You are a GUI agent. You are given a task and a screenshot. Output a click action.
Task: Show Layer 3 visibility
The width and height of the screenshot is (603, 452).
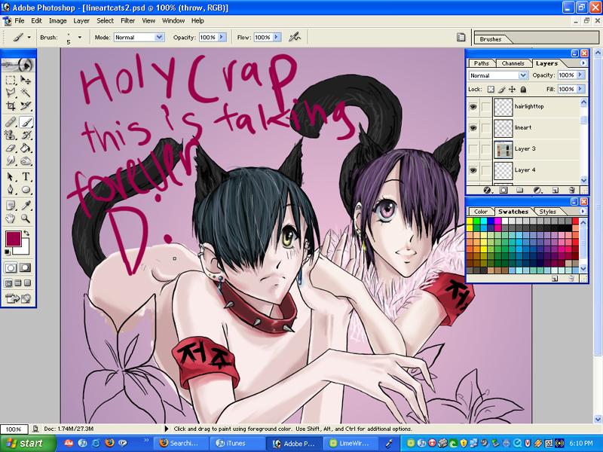point(473,149)
